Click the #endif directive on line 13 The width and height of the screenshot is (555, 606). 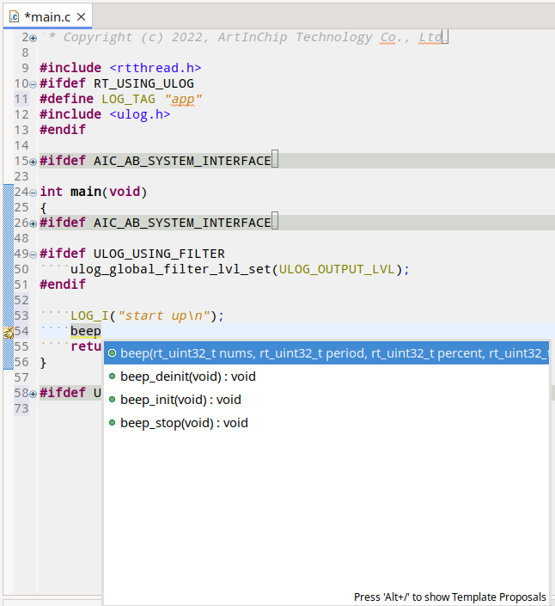coord(63,130)
